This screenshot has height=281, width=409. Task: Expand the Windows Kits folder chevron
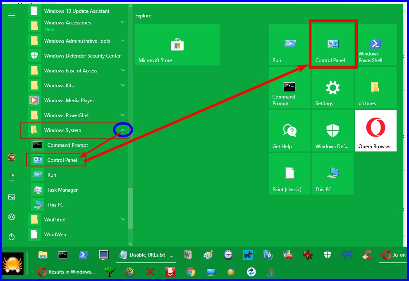pyautogui.click(x=122, y=85)
